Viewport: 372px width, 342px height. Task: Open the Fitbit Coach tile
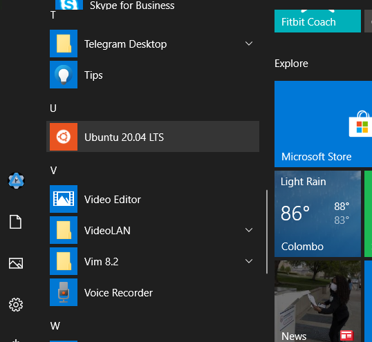pyautogui.click(x=317, y=21)
